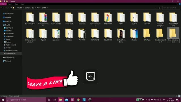Select the mario64 folder
The image size is (181, 102).
pyautogui.click(x=147, y=19)
